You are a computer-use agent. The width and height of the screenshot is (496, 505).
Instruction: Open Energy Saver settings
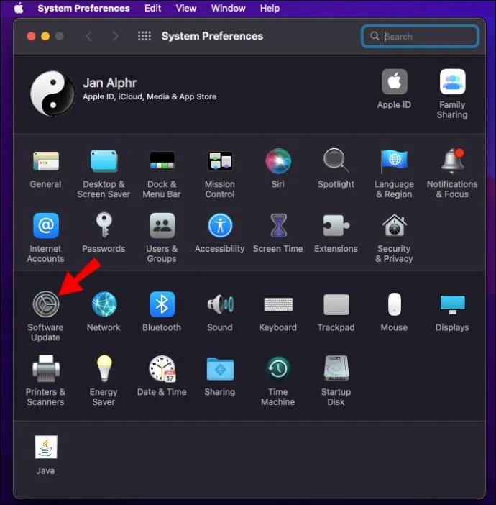pos(104,368)
